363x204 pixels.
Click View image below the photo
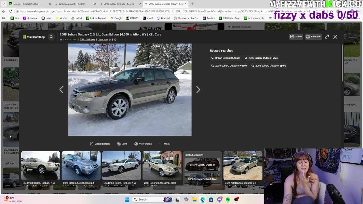coord(143,144)
